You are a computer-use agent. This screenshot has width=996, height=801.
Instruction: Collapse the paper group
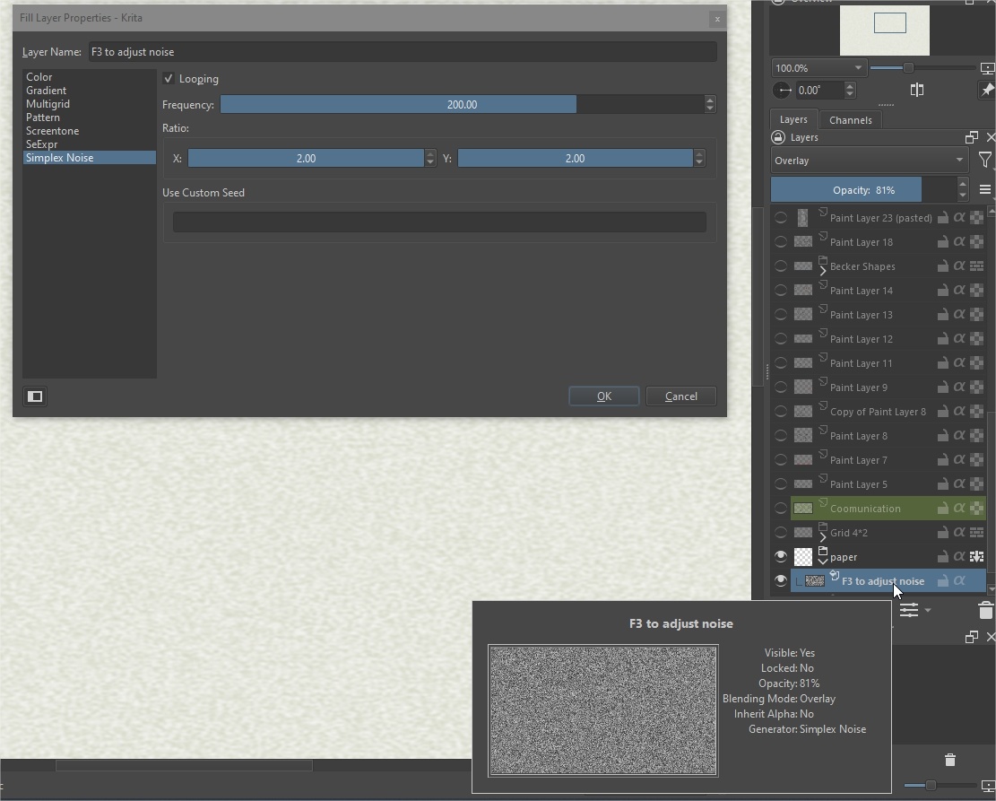coord(823,562)
